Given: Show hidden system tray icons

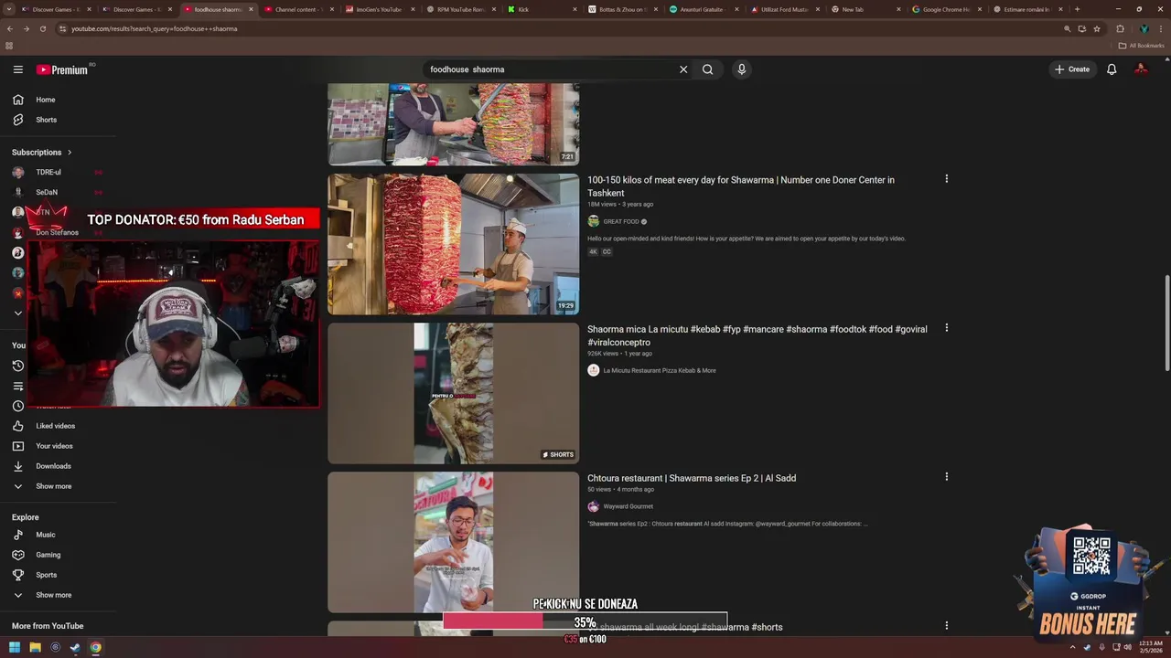Looking at the screenshot, I should [x=1073, y=647].
